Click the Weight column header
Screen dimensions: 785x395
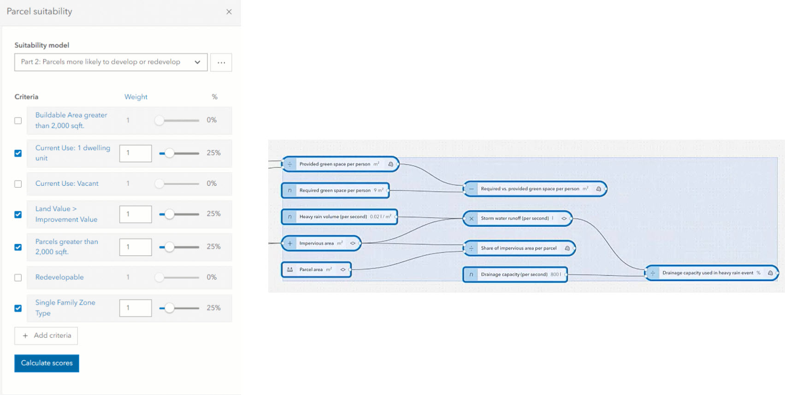pos(136,97)
